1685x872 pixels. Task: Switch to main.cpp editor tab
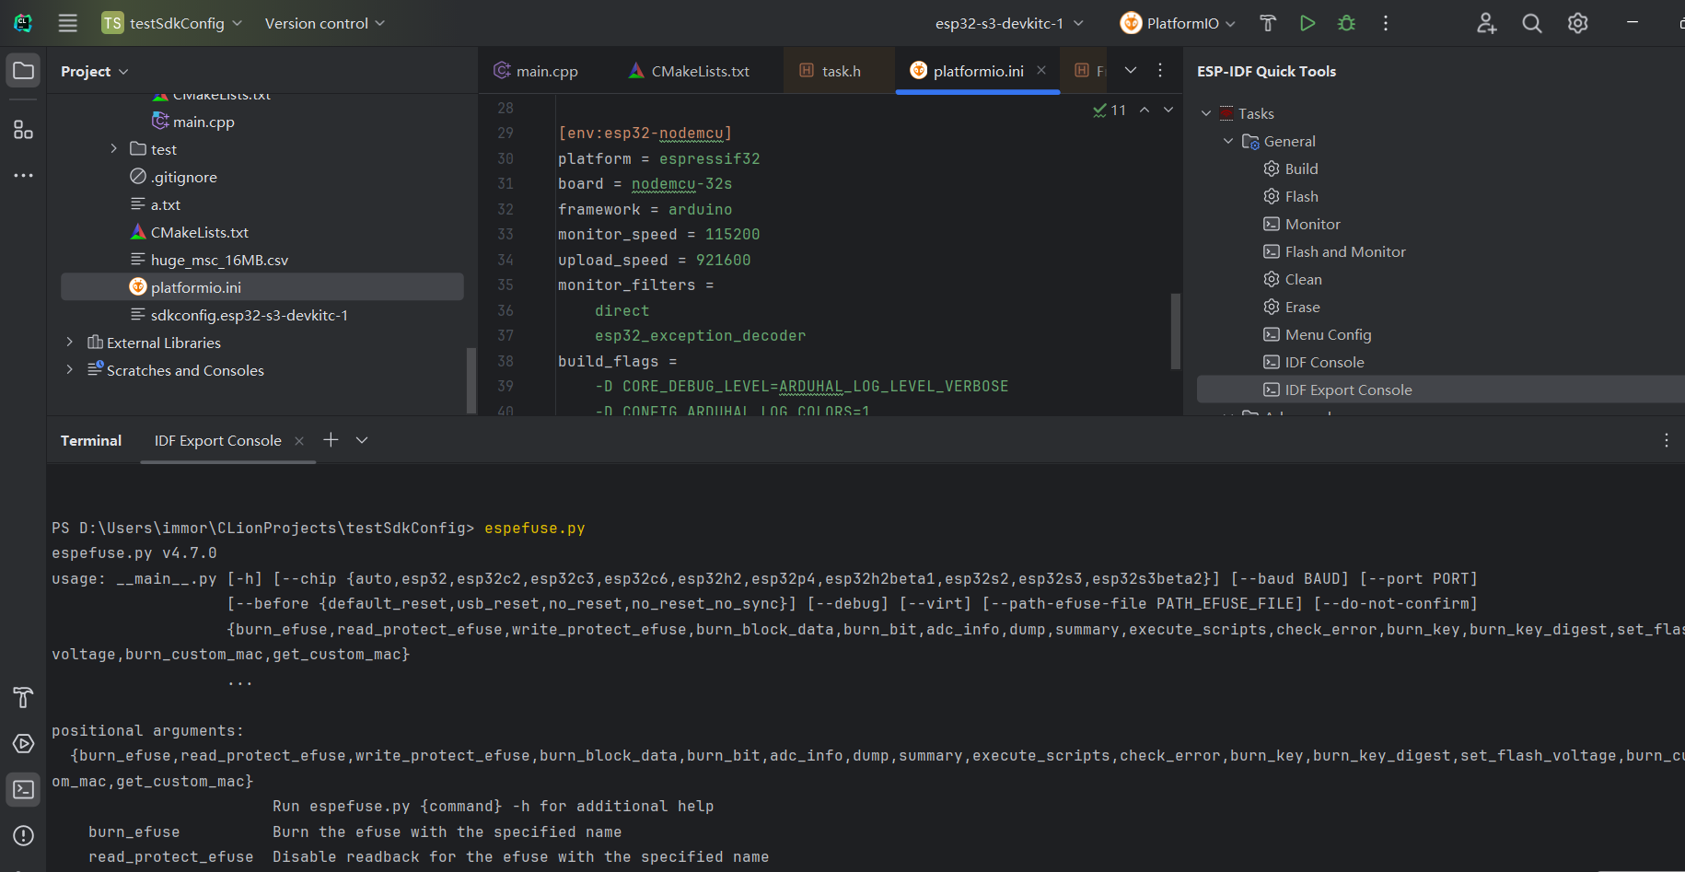click(x=536, y=71)
